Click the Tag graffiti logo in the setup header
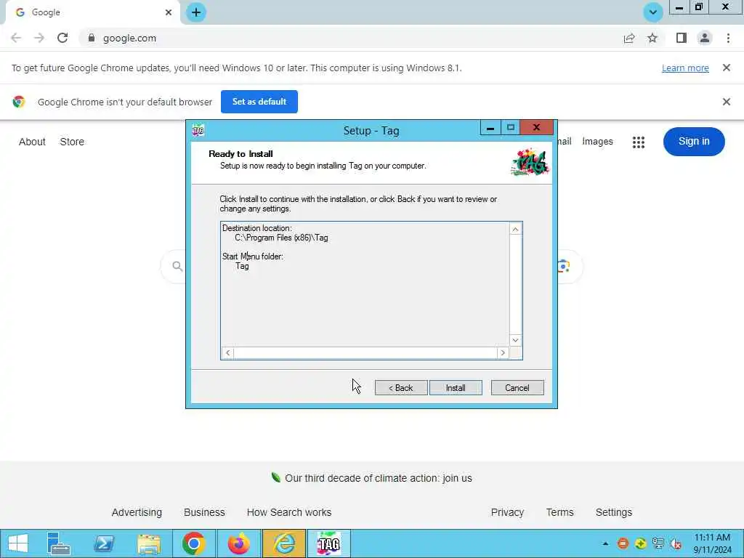Image resolution: width=744 pixels, height=558 pixels. [530, 162]
